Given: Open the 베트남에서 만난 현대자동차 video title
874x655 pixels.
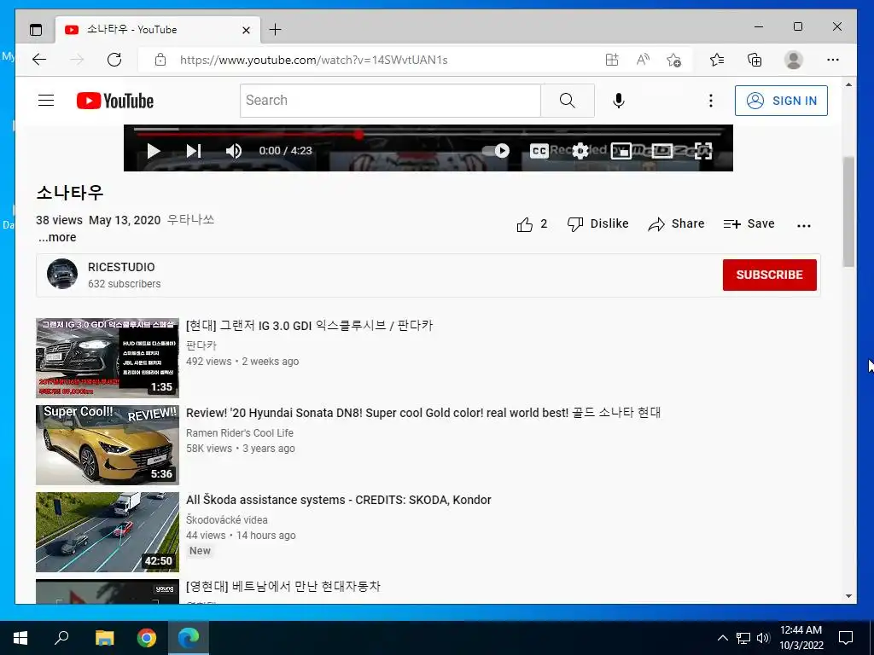Looking at the screenshot, I should click(283, 587).
